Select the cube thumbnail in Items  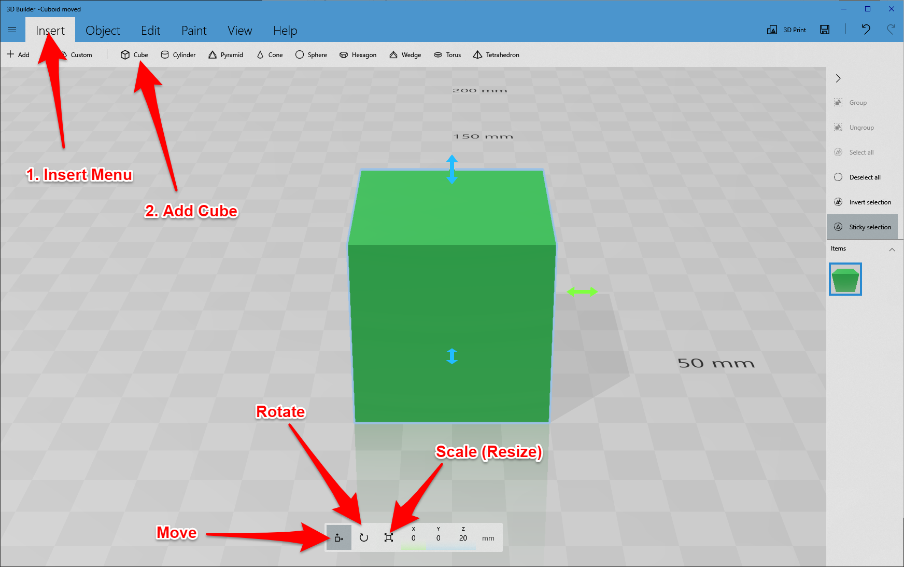tap(845, 279)
